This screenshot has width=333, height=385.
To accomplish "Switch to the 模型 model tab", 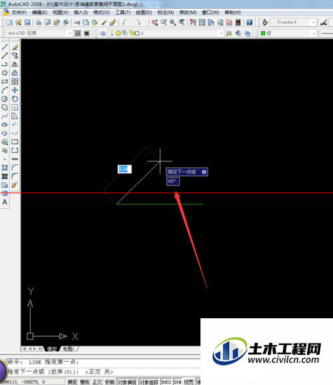I will tap(51, 349).
